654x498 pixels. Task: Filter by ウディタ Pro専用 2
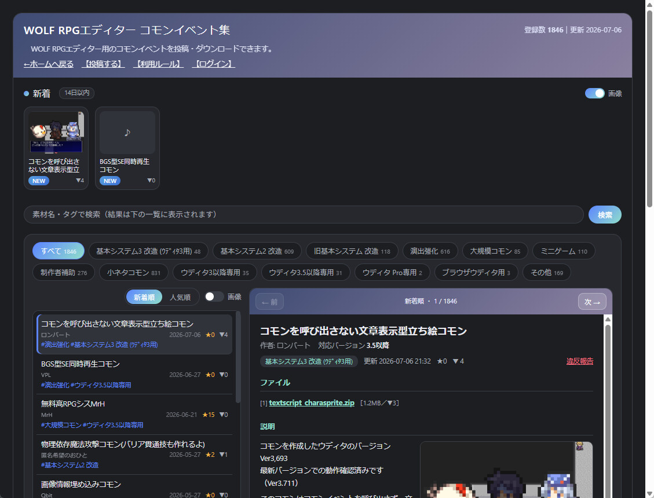(392, 272)
